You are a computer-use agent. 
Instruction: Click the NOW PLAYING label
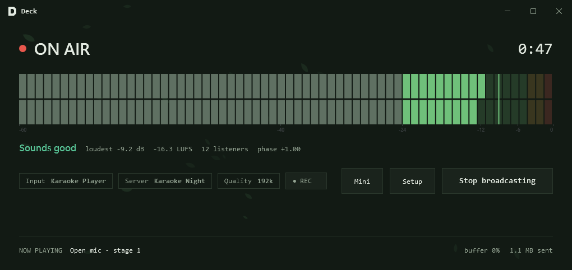pyautogui.click(x=40, y=250)
